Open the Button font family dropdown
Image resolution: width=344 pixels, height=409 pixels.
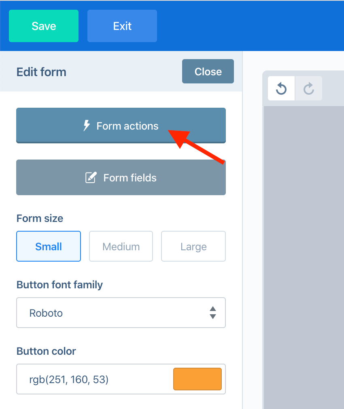(x=121, y=313)
